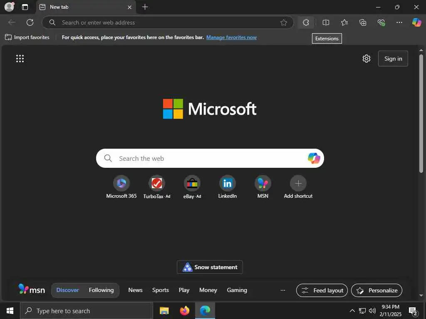Open the LinkedIn shortcut
Viewport: 426px width, 319px height.
point(228,187)
